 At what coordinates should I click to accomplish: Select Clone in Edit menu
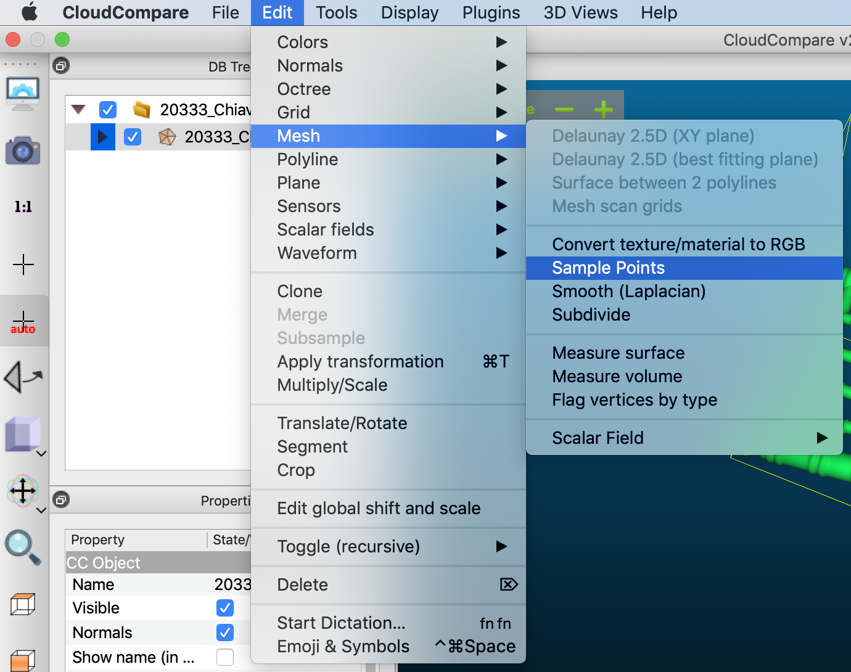(388, 291)
